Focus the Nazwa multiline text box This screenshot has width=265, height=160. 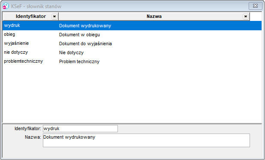pos(146,140)
